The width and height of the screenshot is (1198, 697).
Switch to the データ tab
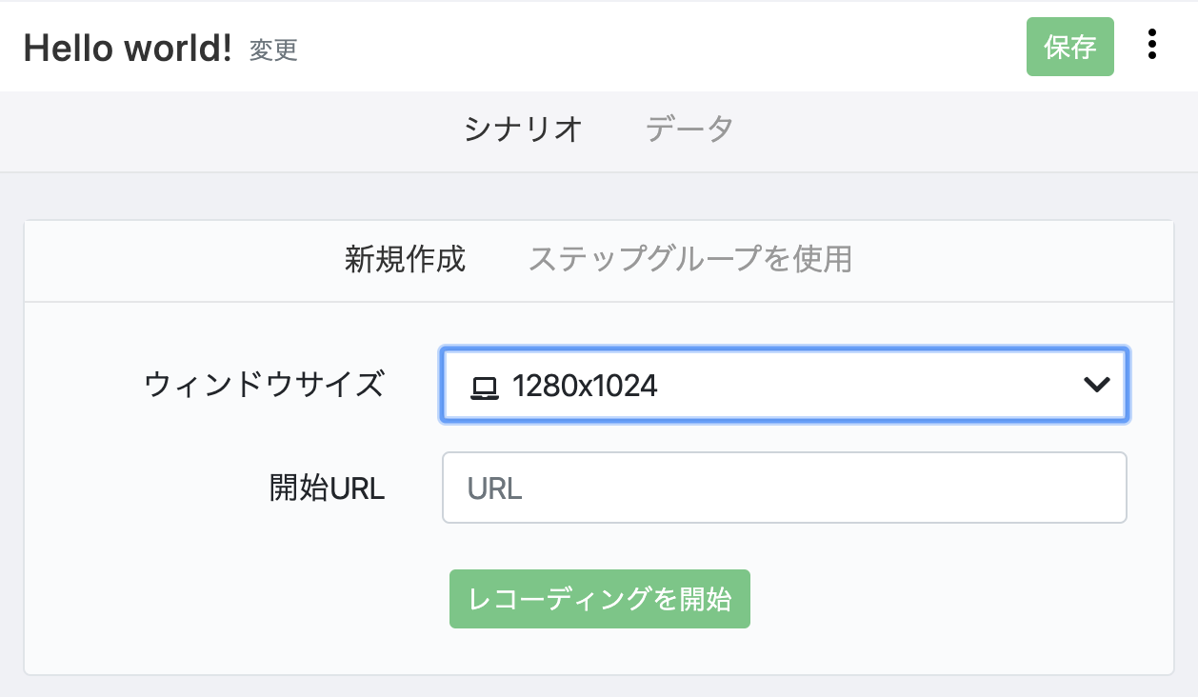coord(689,129)
